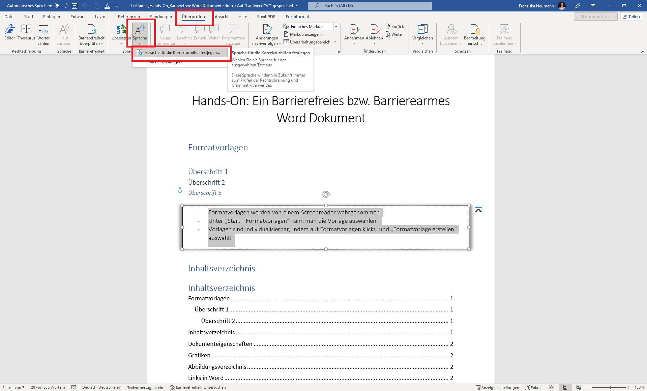Undo last action in title bar
This screenshot has width=647, height=391.
[84, 6]
